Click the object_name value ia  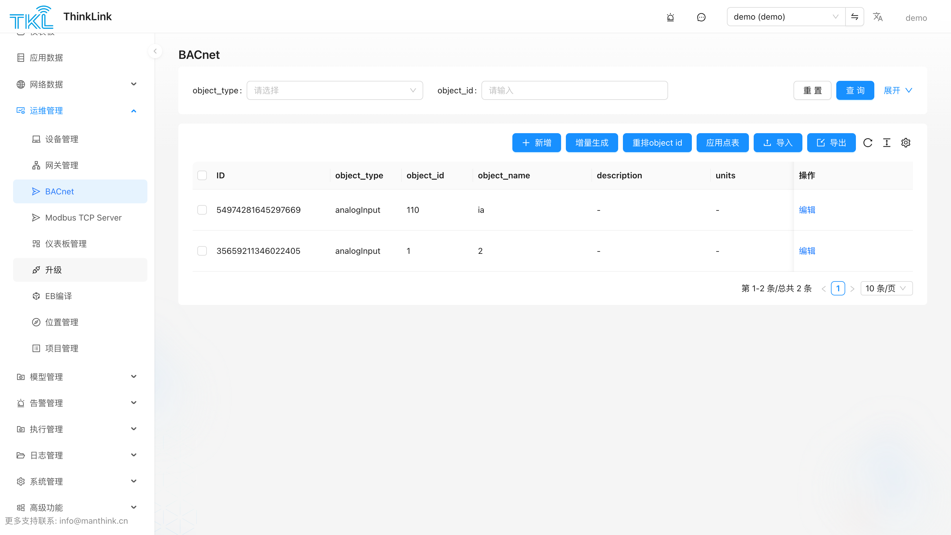point(481,210)
